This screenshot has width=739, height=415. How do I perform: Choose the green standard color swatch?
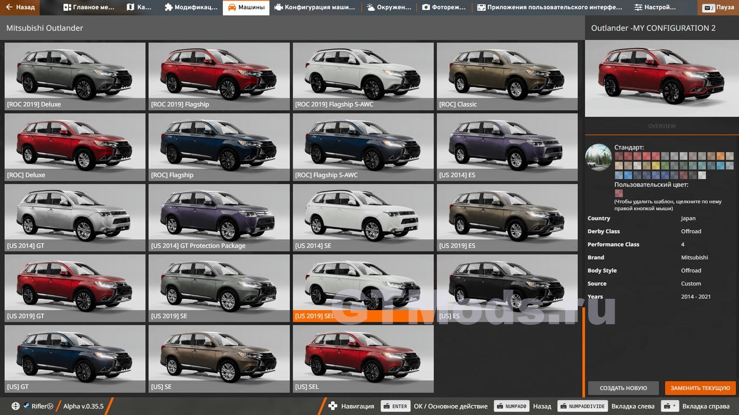pos(665,165)
